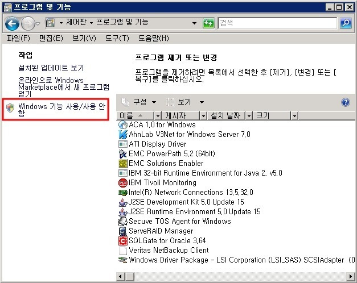
Task: Click the magnifier search button
Action: tap(346, 23)
